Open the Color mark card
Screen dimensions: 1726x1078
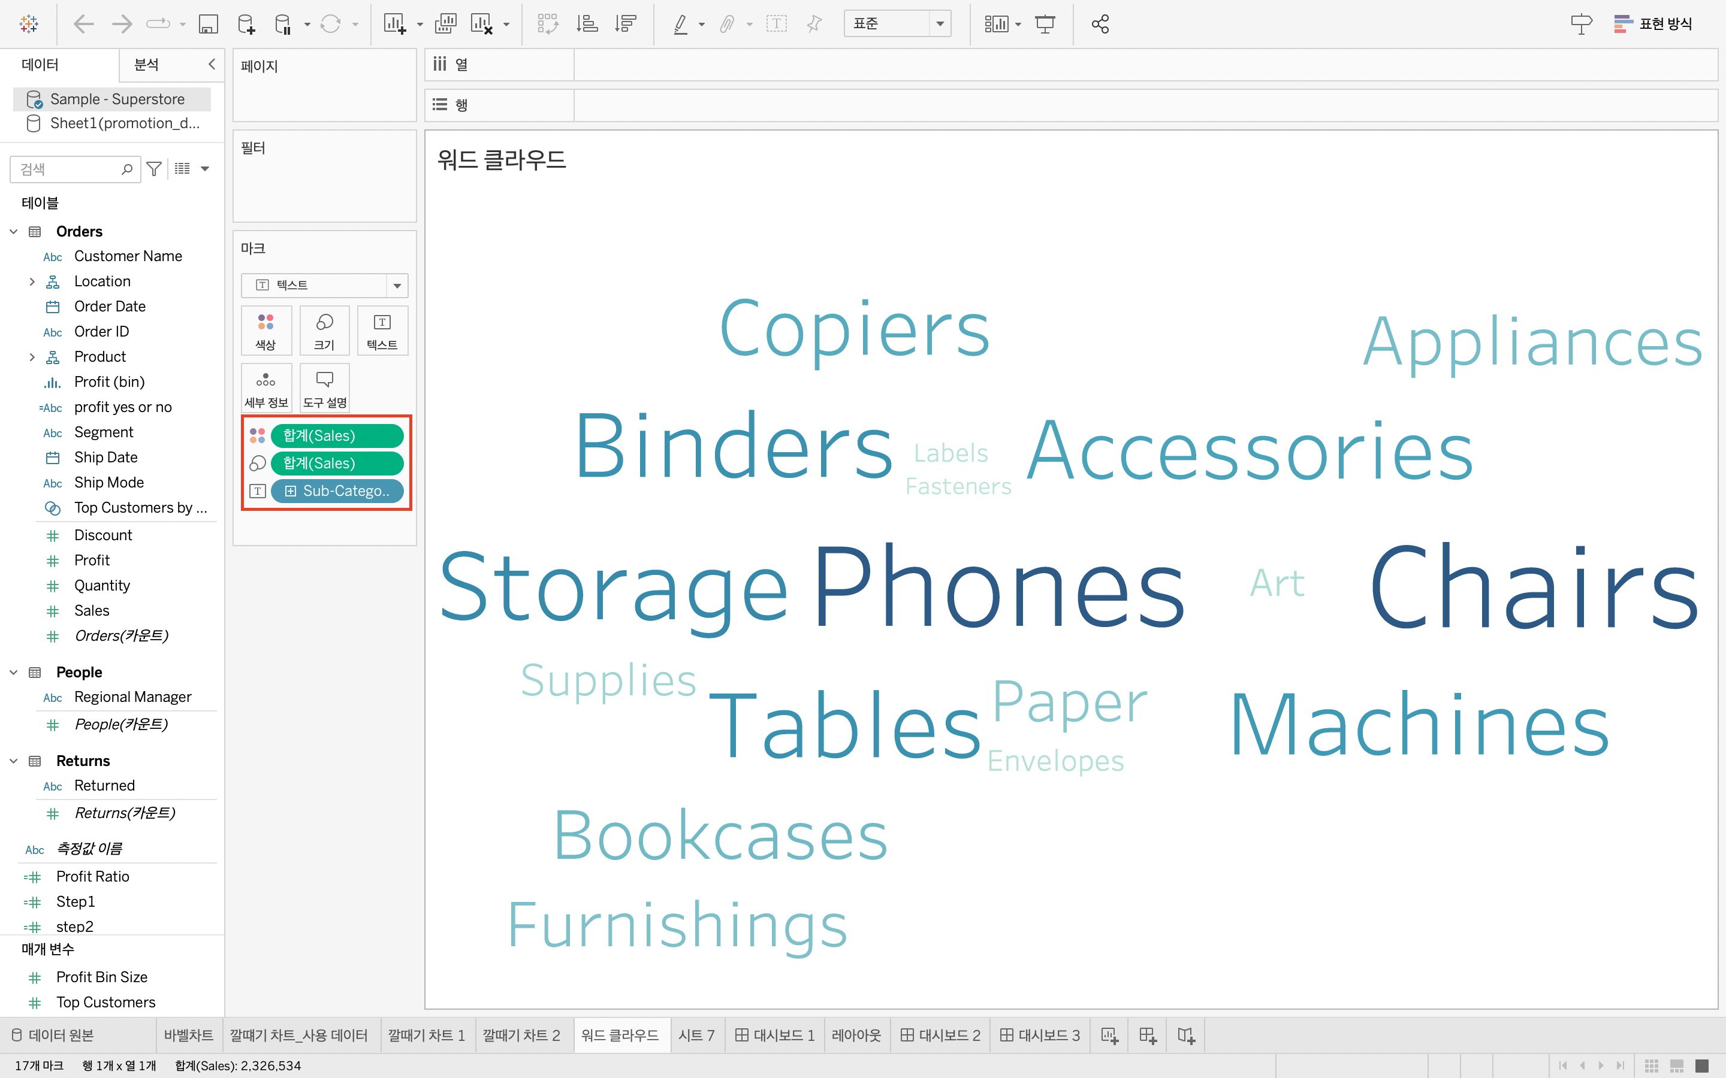point(266,330)
